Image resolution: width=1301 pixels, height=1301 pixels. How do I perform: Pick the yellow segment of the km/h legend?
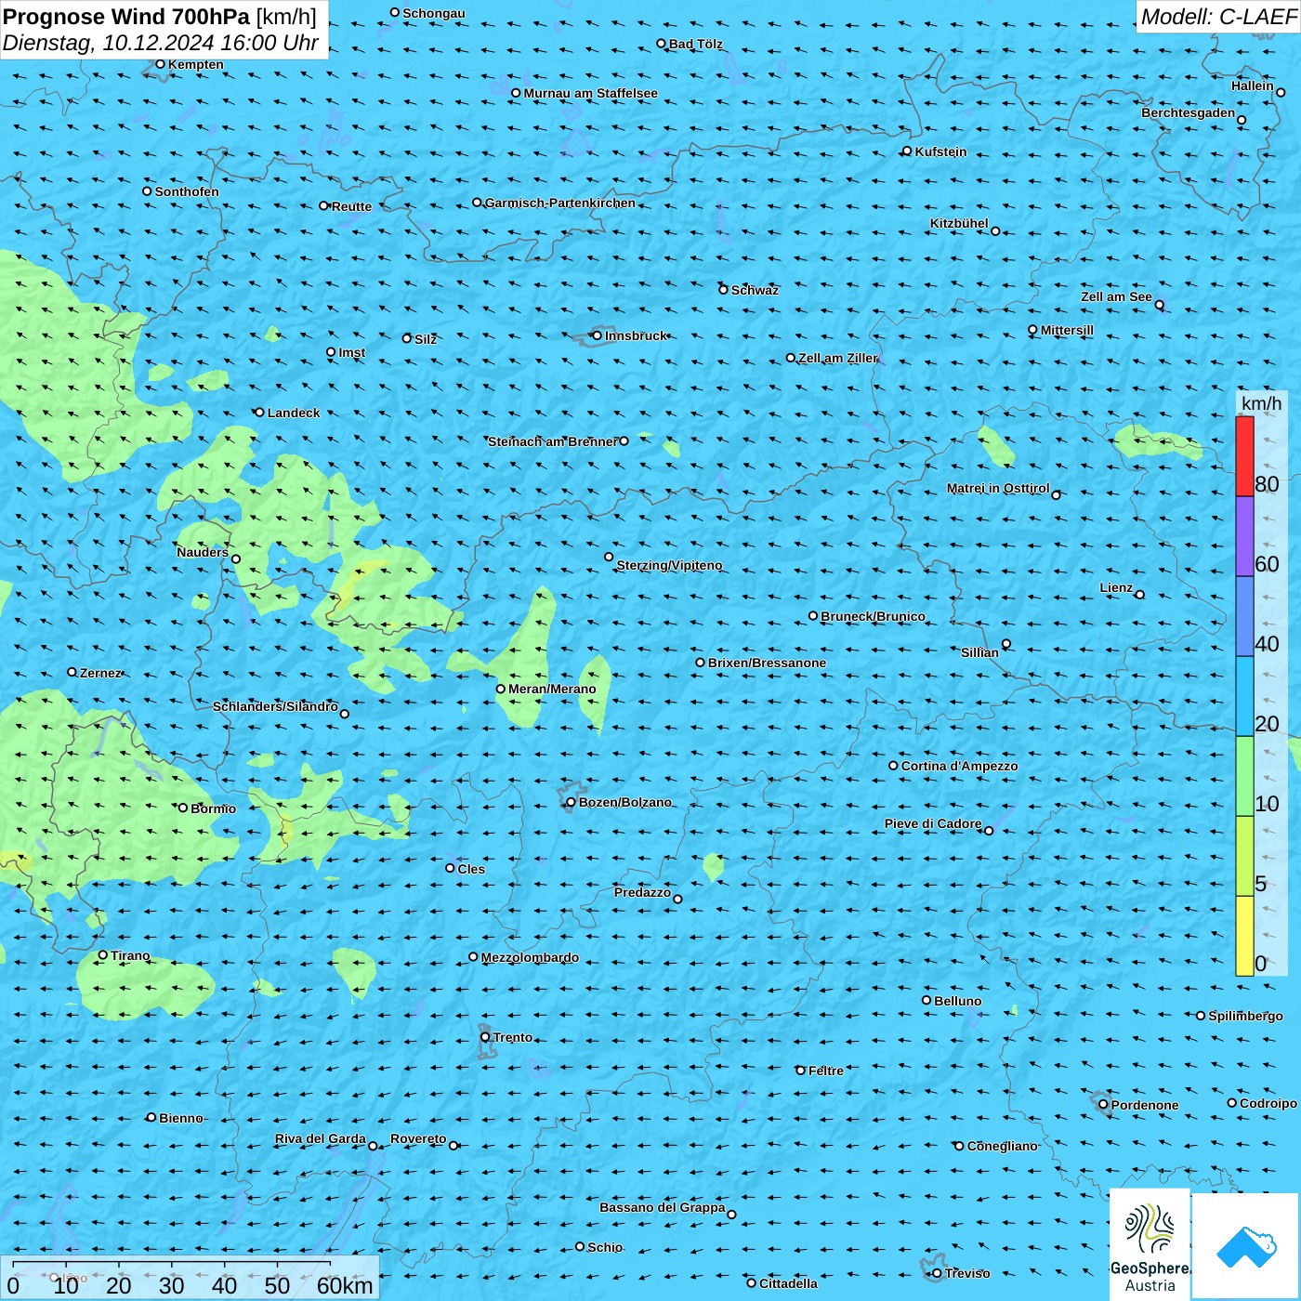1244,936
